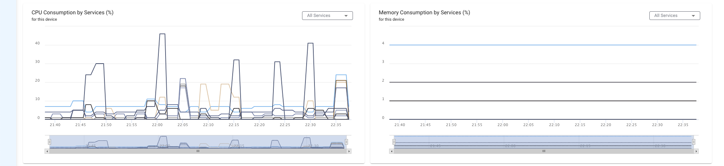Click left scroll arrow under CPU chart
The height and width of the screenshot is (166, 724).
point(47,151)
